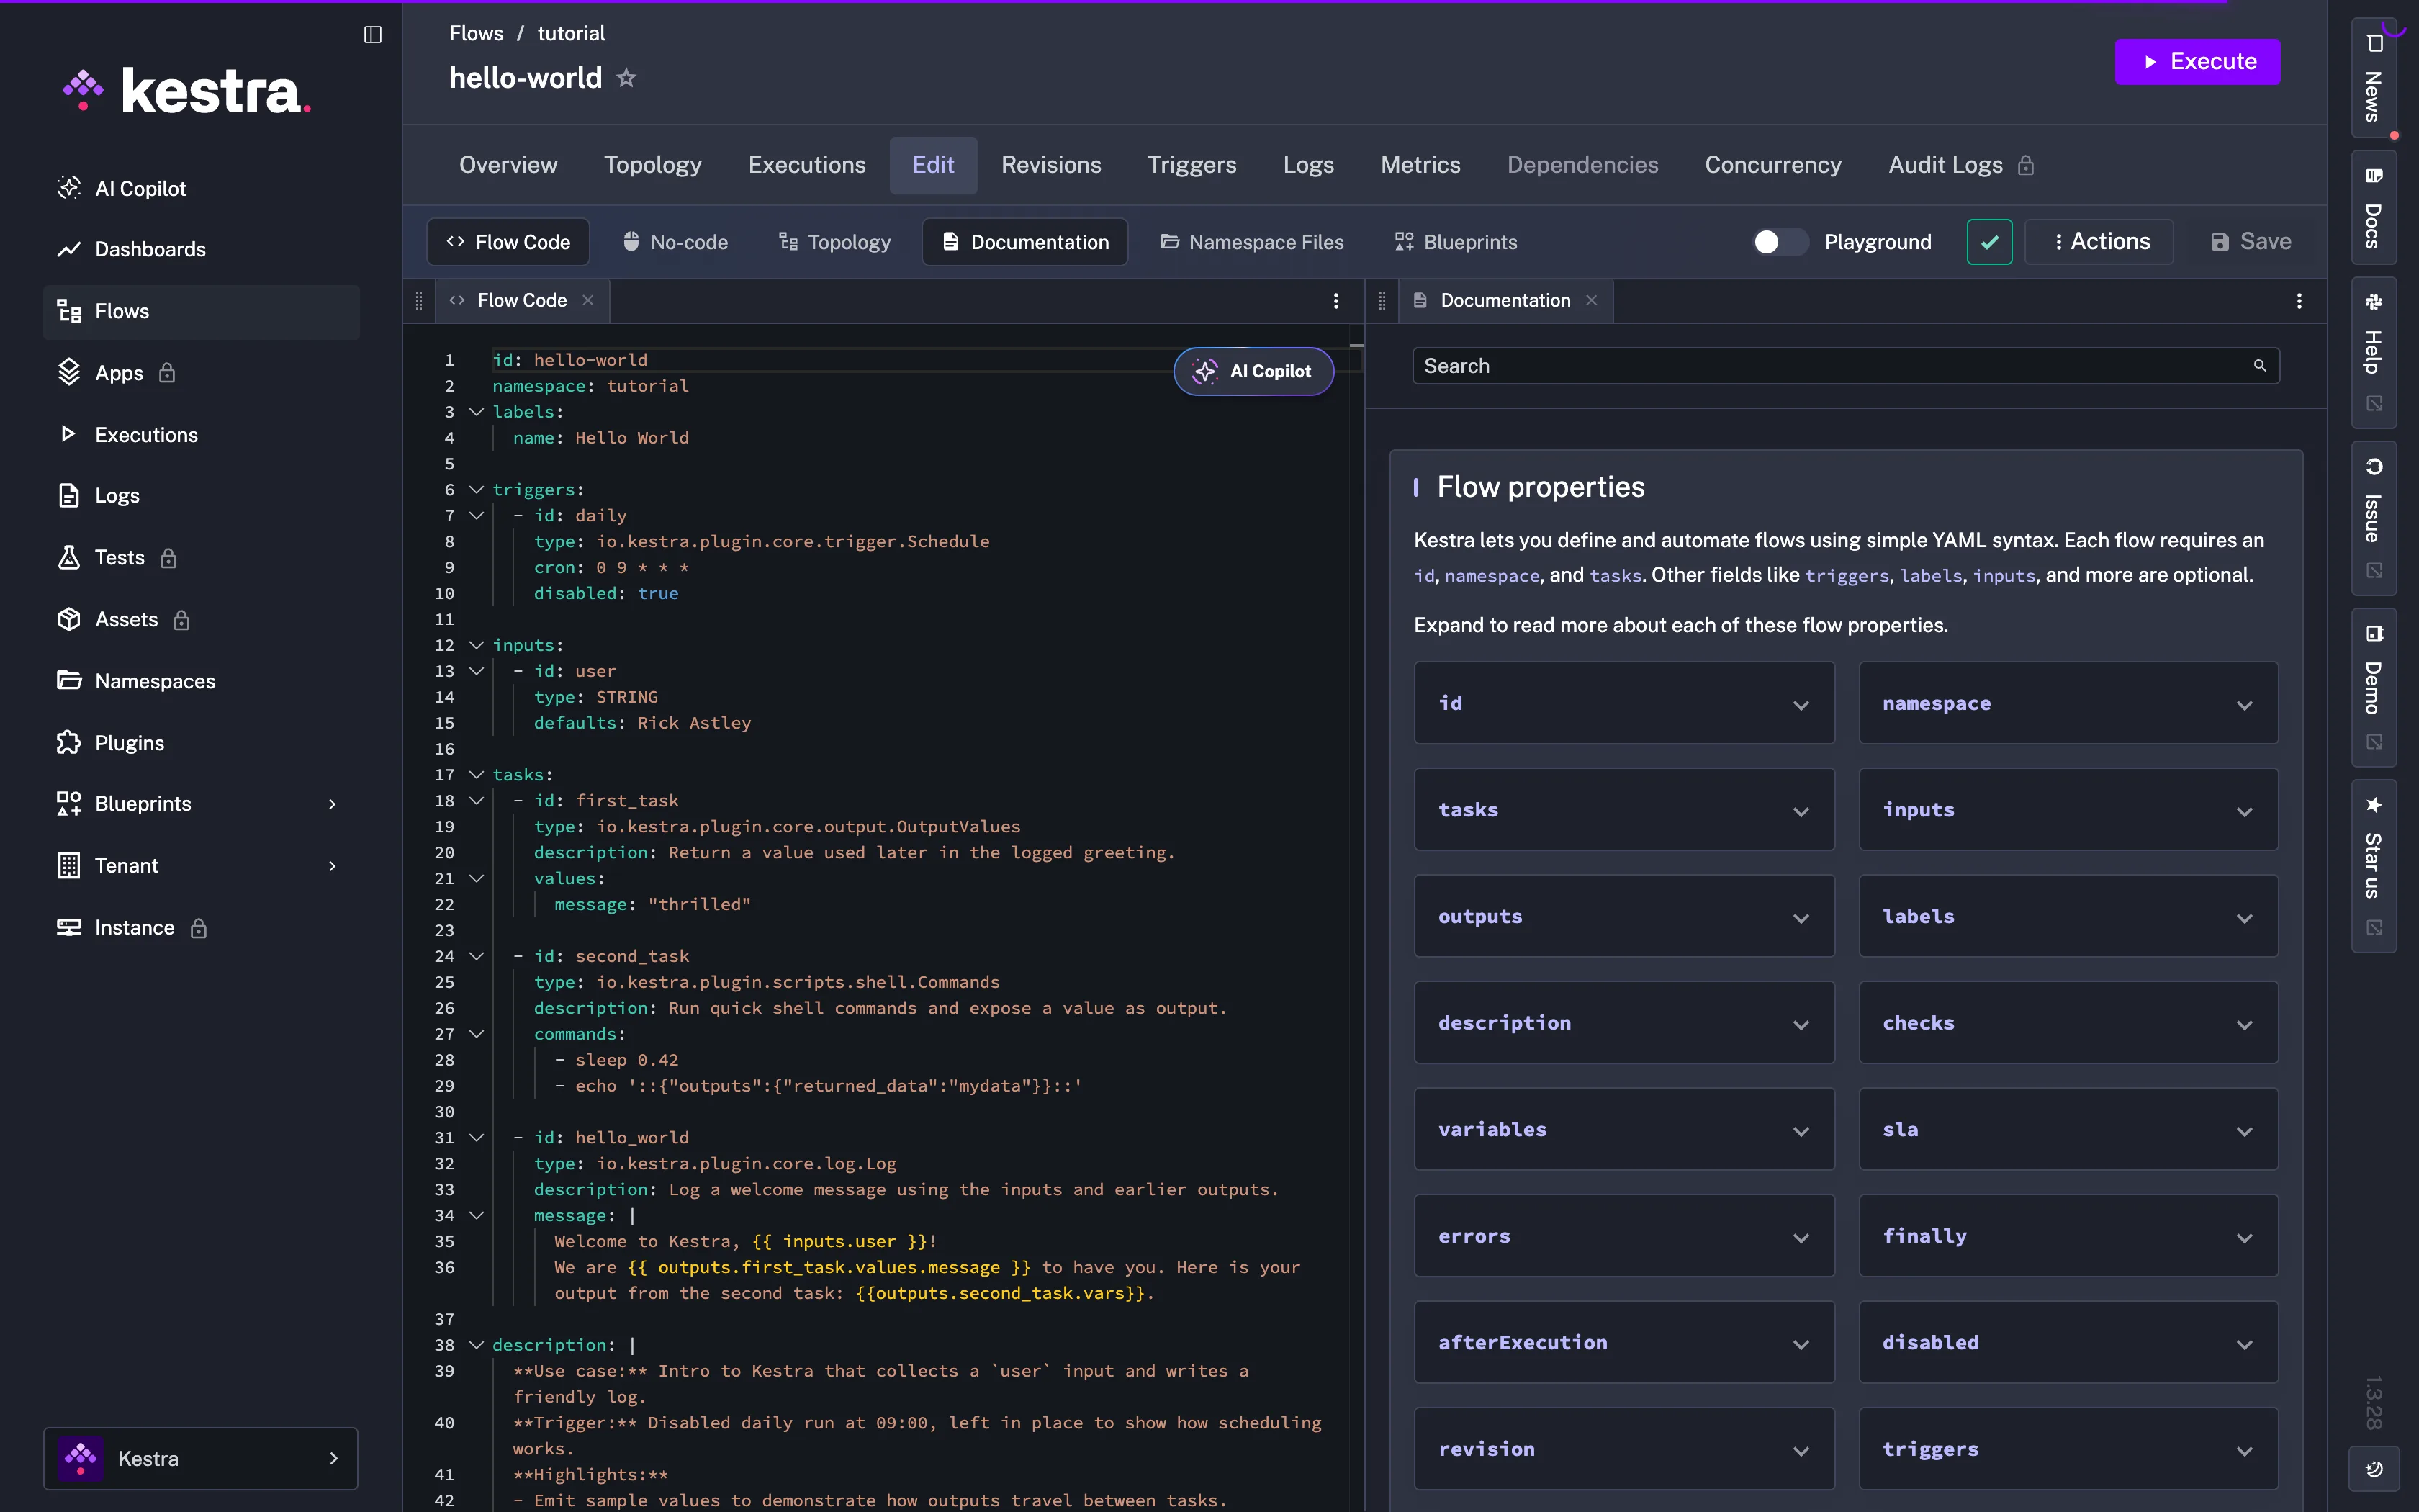Collapse the triggers block fold arrow at line 6
The width and height of the screenshot is (2419, 1512).
point(477,490)
